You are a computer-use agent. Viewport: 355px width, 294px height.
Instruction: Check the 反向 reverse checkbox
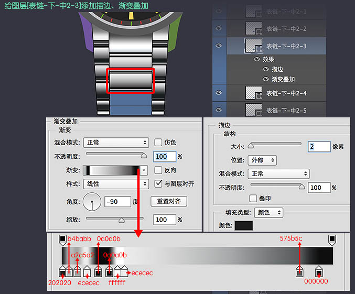[158, 170]
